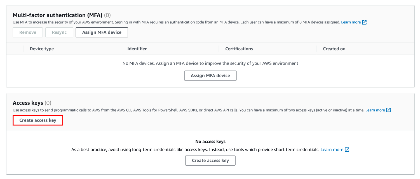This screenshot has width=420, height=179.
Task: Click the external link icon after the short term credentials link
Action: 347,150
